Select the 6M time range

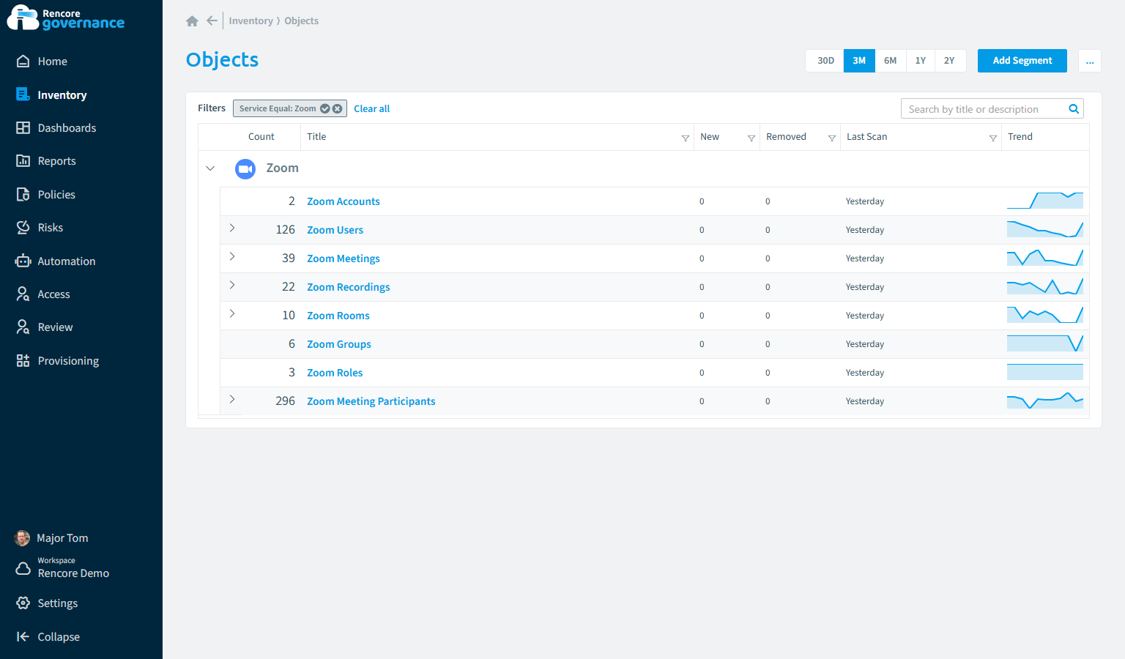(890, 61)
